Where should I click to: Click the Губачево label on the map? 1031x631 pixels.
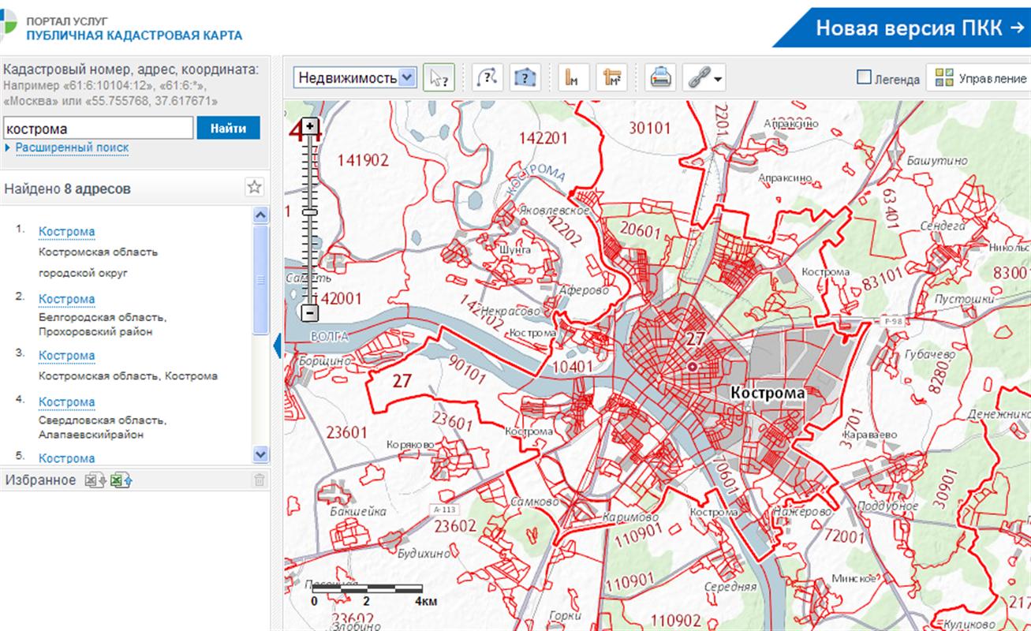(x=931, y=354)
